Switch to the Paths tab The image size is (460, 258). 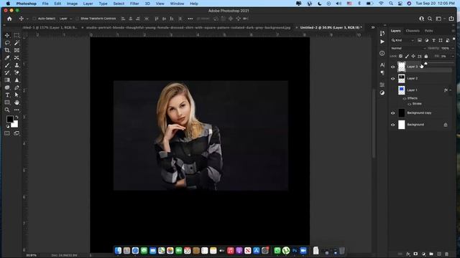tap(428, 31)
